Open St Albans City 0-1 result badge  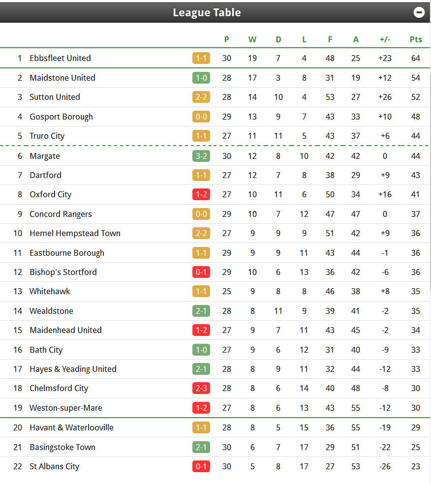click(201, 466)
